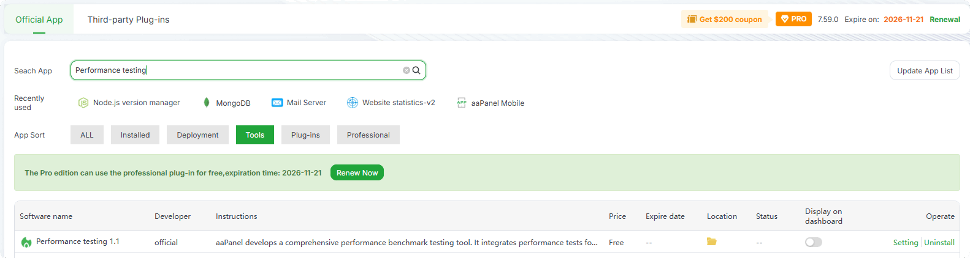
Task: Switch to Third-party Plug-ins tab
Action: click(128, 20)
